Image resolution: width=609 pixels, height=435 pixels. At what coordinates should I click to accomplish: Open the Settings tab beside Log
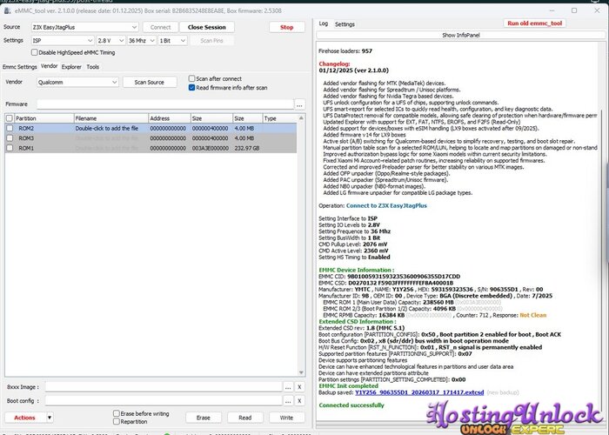point(345,24)
